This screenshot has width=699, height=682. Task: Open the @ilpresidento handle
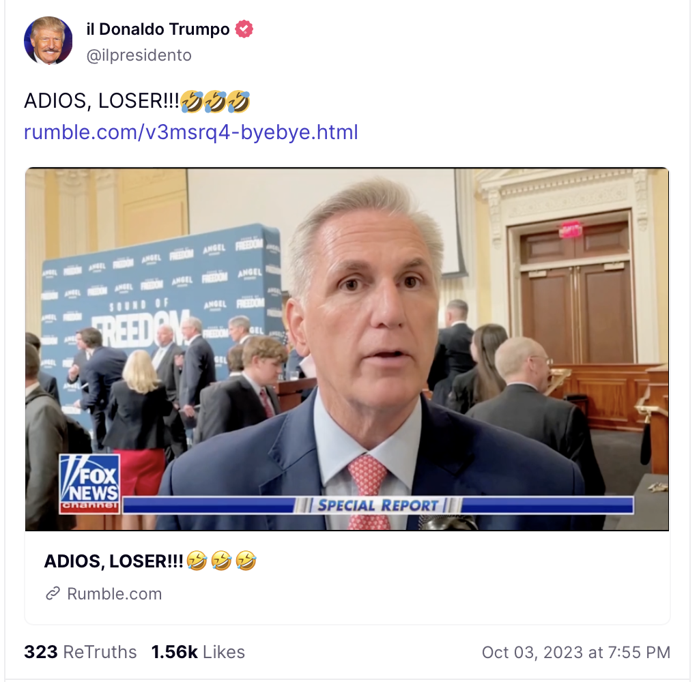click(139, 55)
